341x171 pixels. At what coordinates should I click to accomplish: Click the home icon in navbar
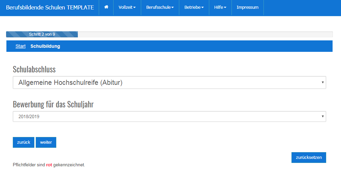click(x=106, y=7)
